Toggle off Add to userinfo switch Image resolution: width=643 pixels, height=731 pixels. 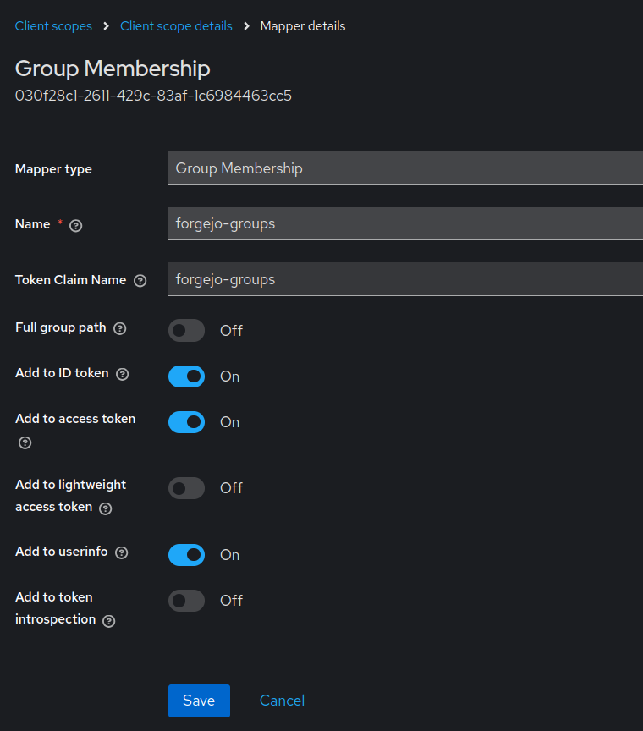click(187, 555)
